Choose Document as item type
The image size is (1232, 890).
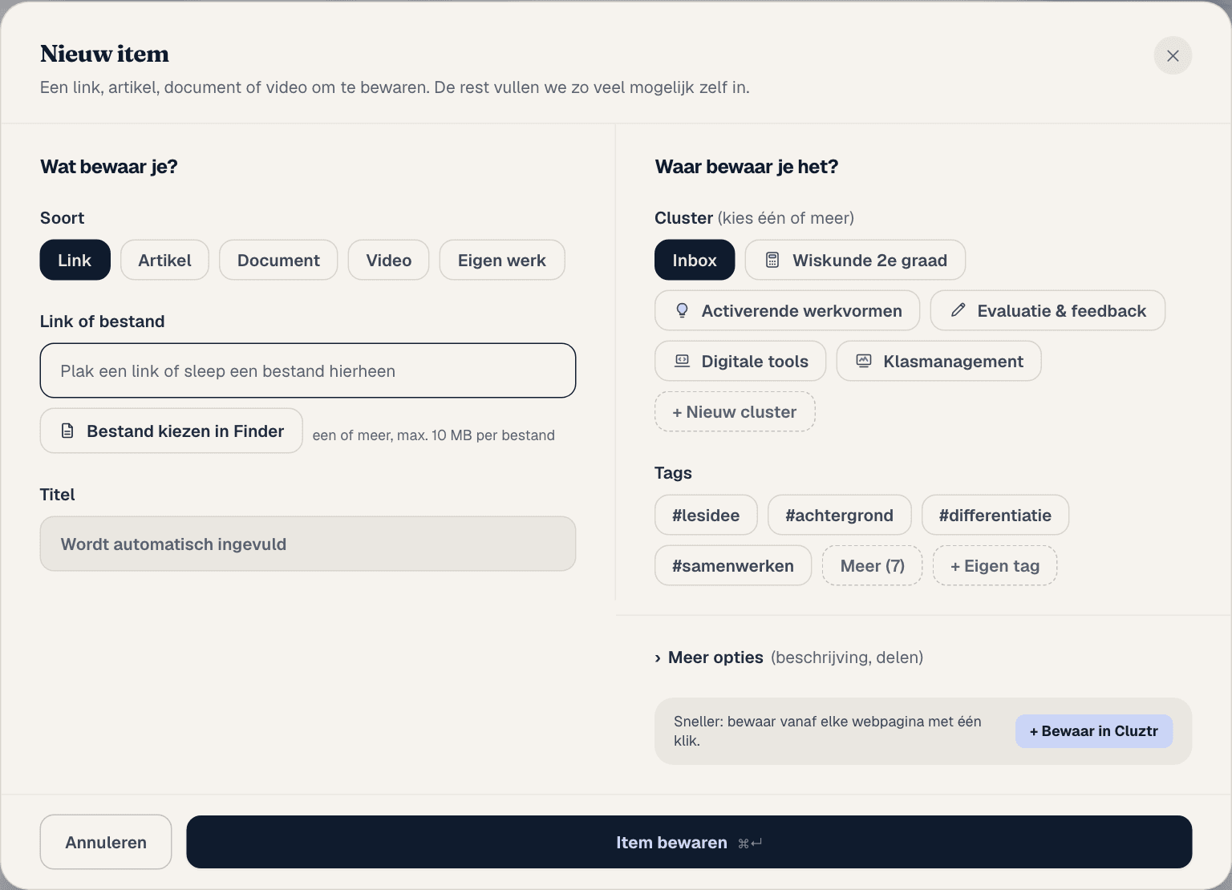[x=278, y=260]
